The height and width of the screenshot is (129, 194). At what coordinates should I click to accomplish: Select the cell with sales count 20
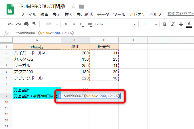104,72
